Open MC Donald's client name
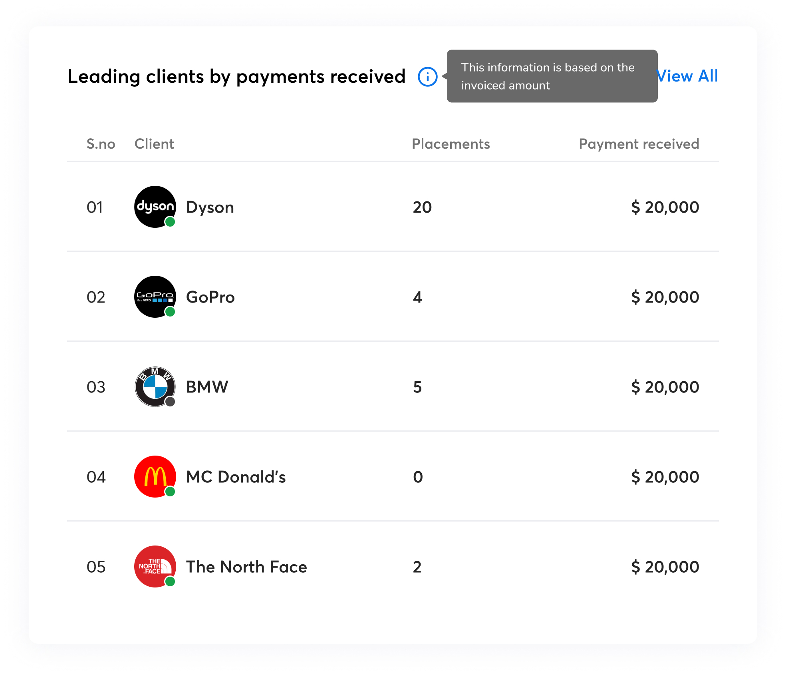The image size is (786, 675). [x=236, y=477]
